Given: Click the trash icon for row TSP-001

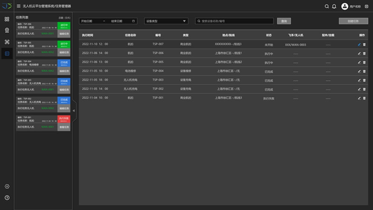Looking at the screenshot, I should coord(364,98).
